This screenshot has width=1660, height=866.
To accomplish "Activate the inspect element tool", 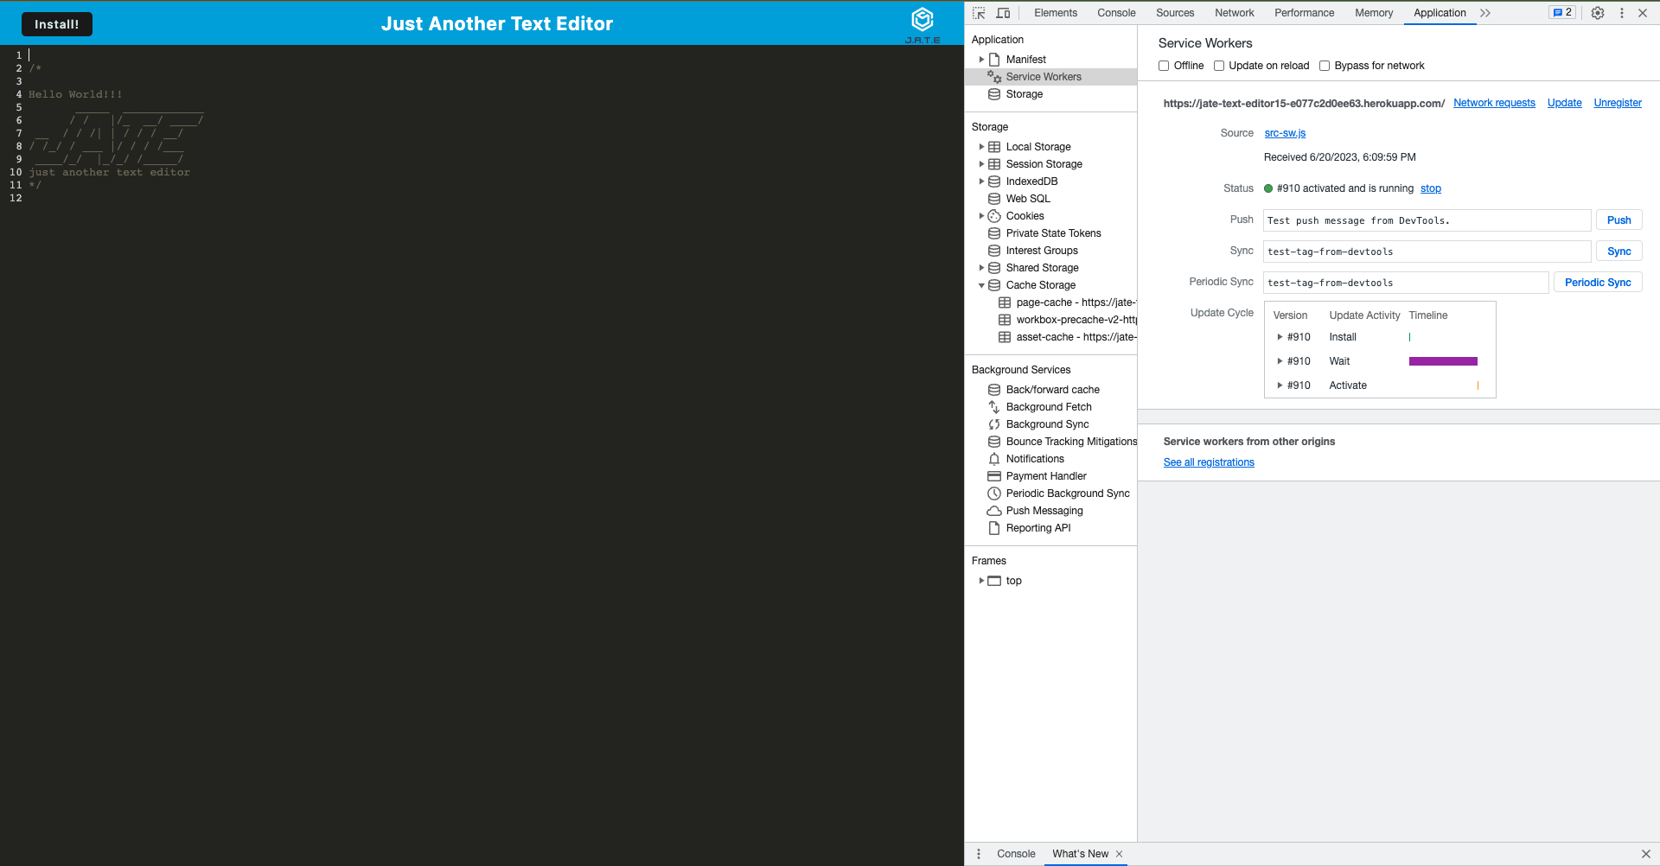I will [x=979, y=13].
